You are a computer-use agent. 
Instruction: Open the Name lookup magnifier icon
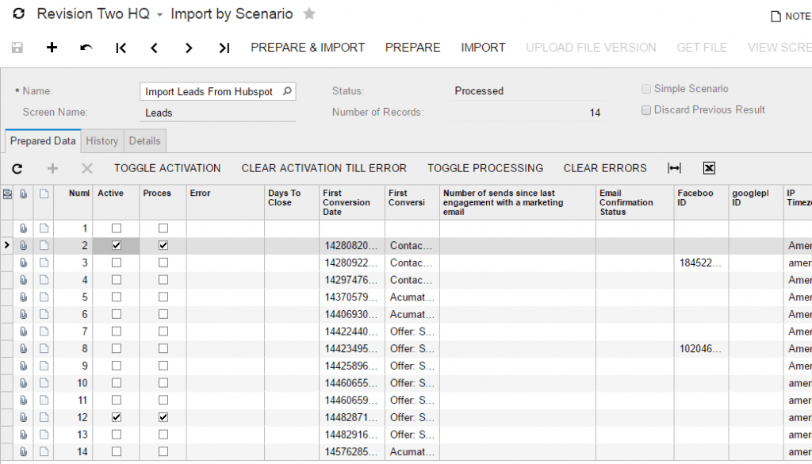287,91
